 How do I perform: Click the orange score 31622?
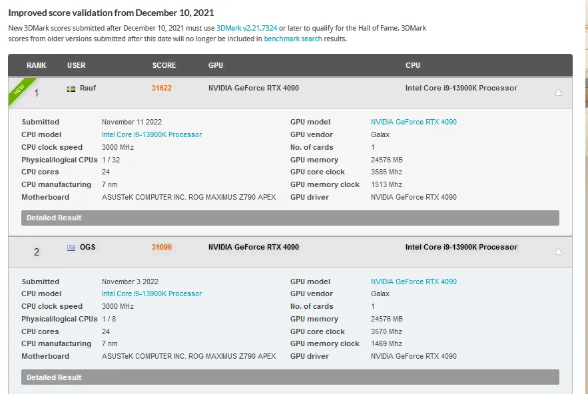point(162,88)
